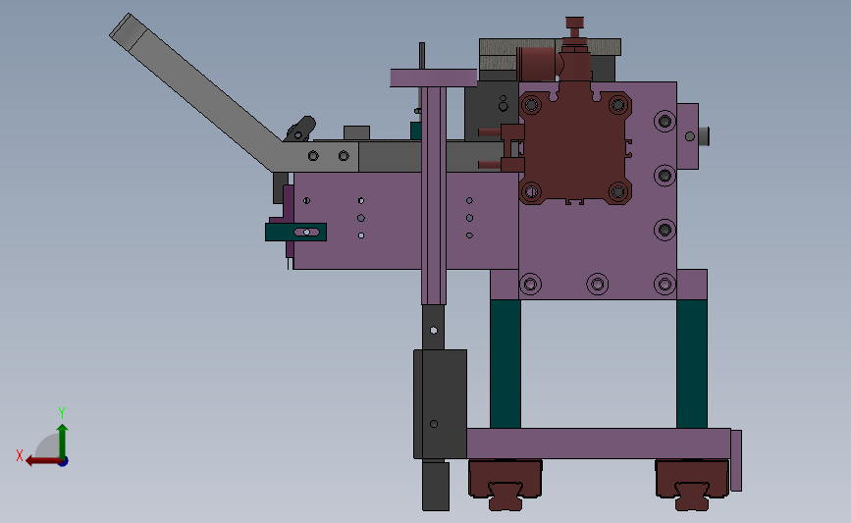Click the blue Z axis dot of the triad

click(64, 462)
